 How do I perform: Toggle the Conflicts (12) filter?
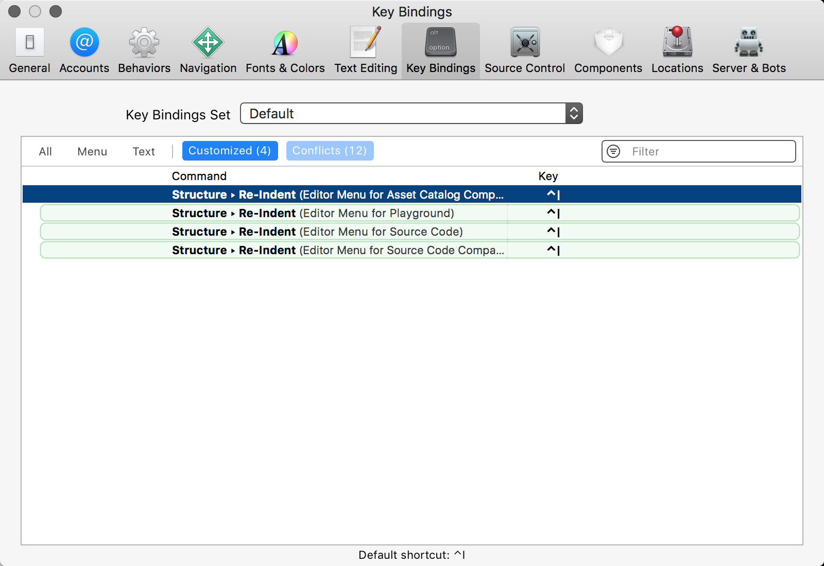[x=330, y=151]
